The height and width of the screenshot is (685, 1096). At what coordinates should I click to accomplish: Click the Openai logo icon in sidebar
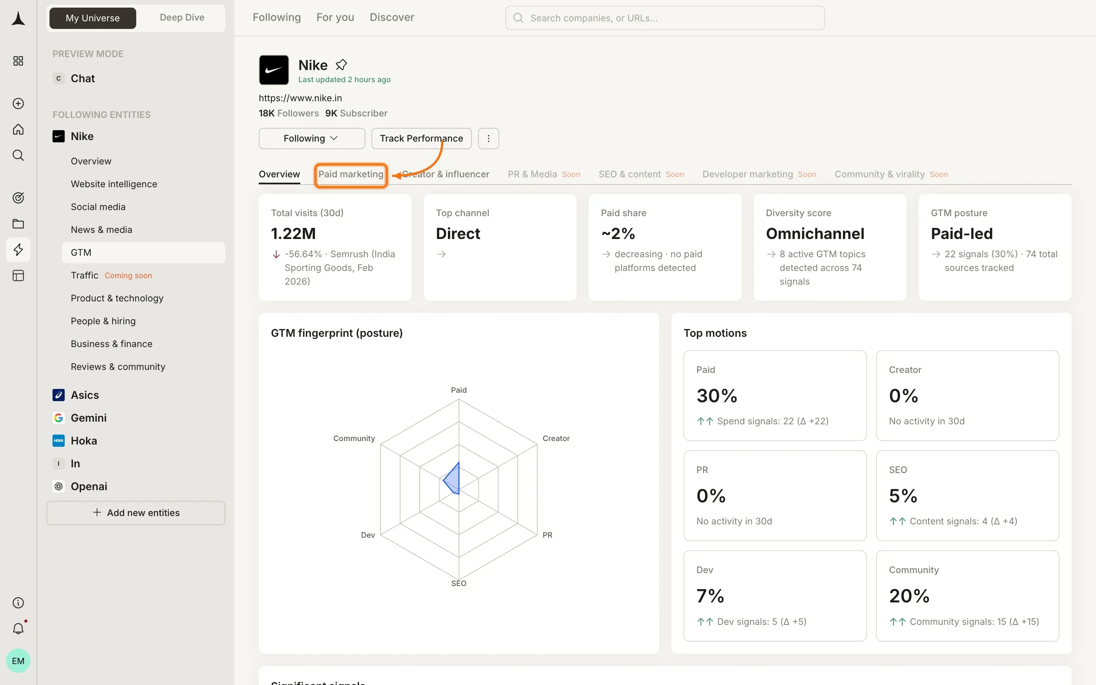(59, 486)
